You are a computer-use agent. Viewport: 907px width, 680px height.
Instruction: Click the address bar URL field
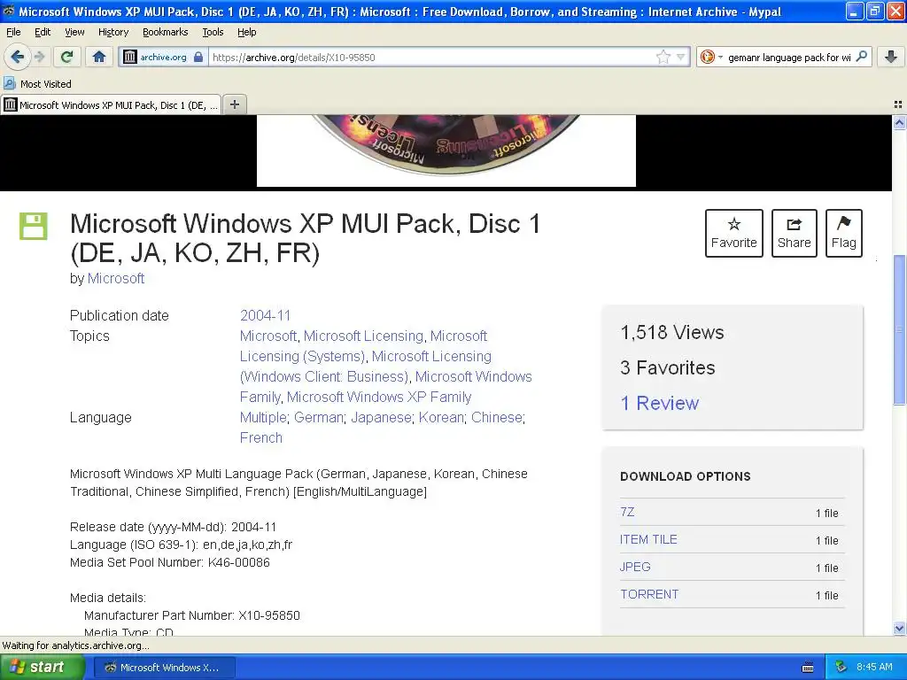(x=431, y=57)
